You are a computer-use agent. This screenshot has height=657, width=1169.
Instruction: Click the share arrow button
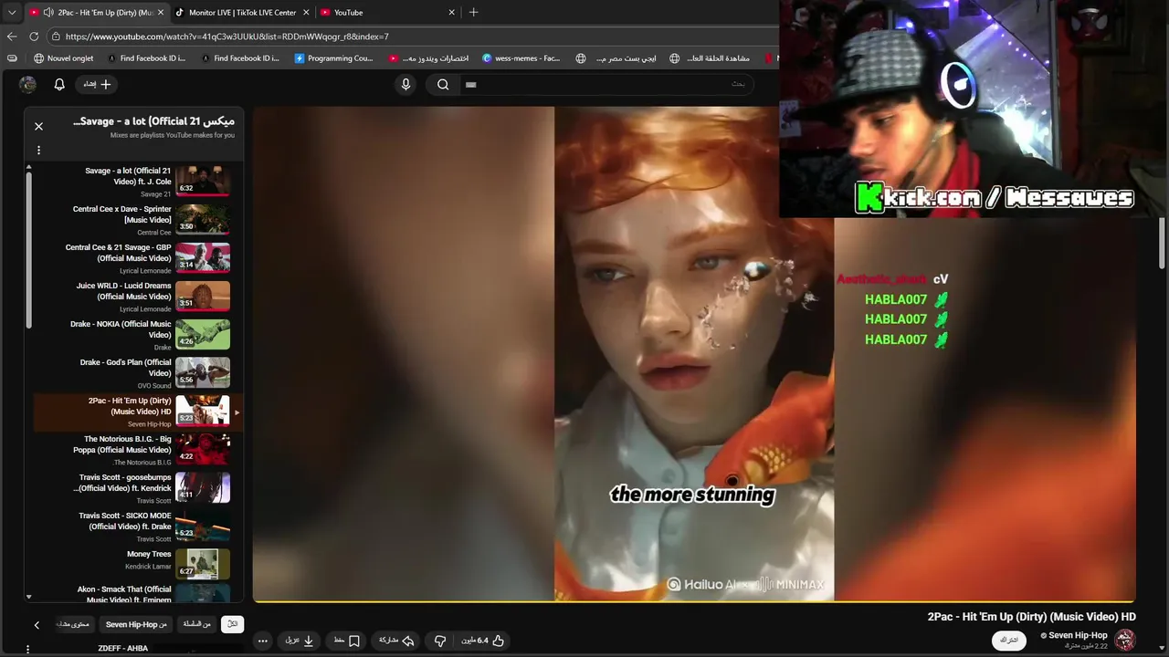tap(397, 641)
